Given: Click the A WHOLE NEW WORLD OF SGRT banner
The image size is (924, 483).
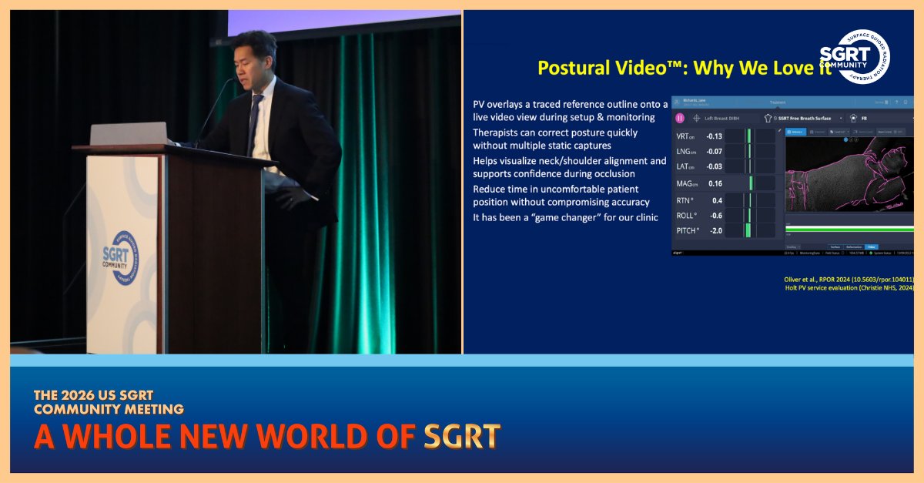Looking at the screenshot, I should (266, 436).
